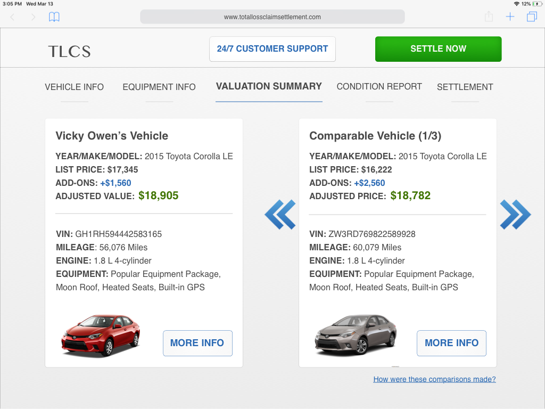545x409 pixels.
Task: Click the List Price $16,222 line
Action: (350, 170)
